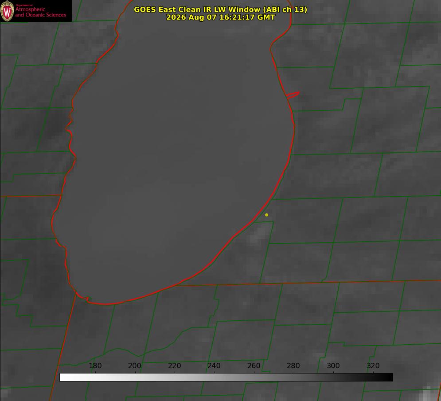Select the 300 value on the colorbar
Image resolution: width=441 pixels, height=401 pixels.
click(x=333, y=366)
